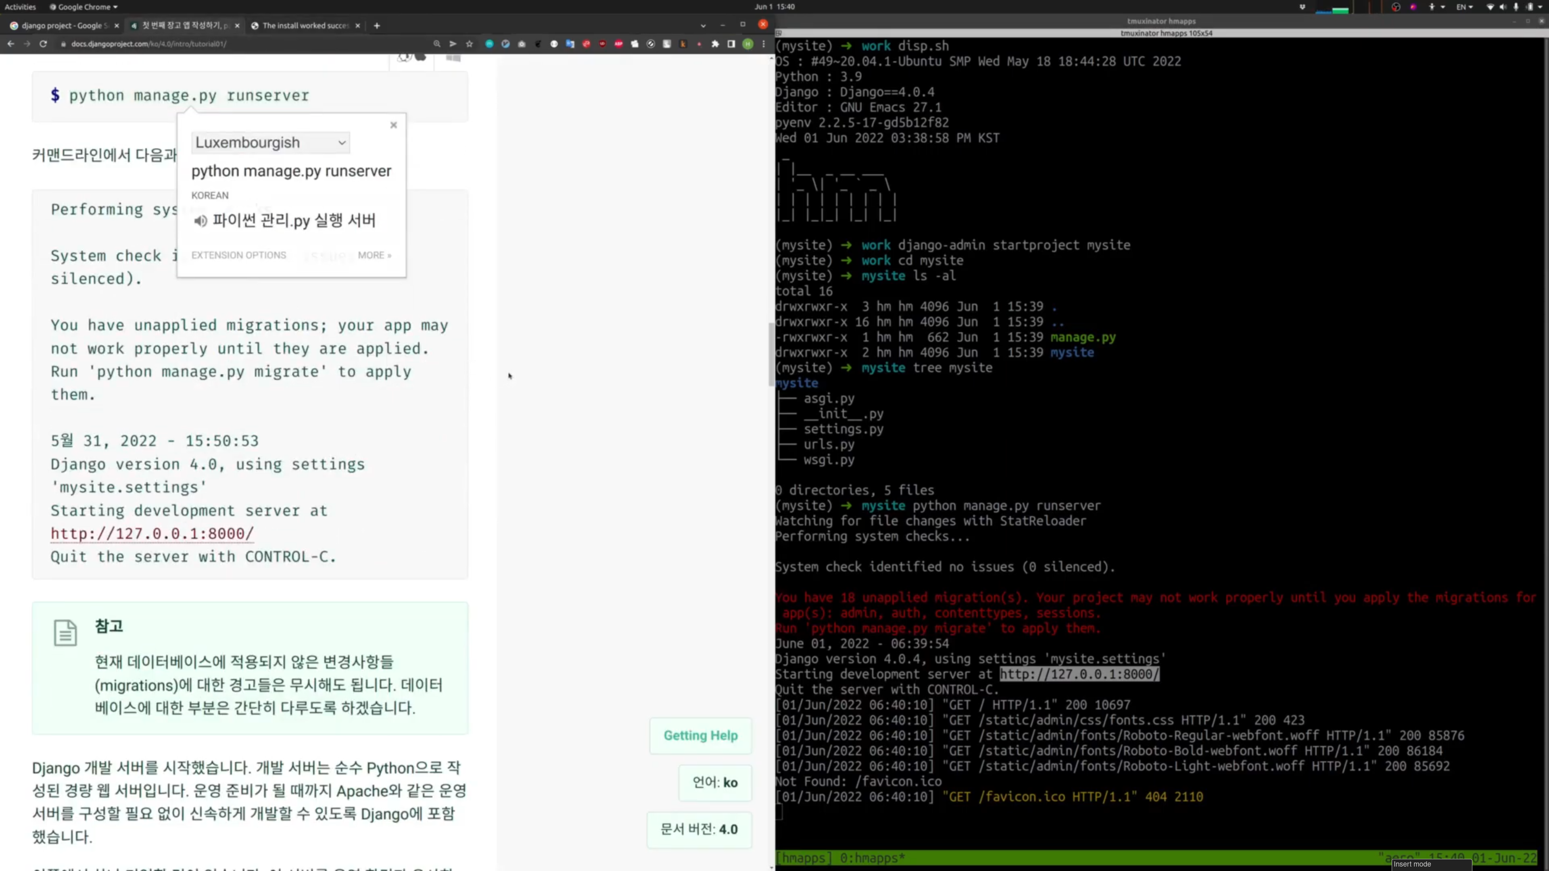
Task: Open the http://127.0.0.1:8000/ link in docs
Action: (x=152, y=534)
